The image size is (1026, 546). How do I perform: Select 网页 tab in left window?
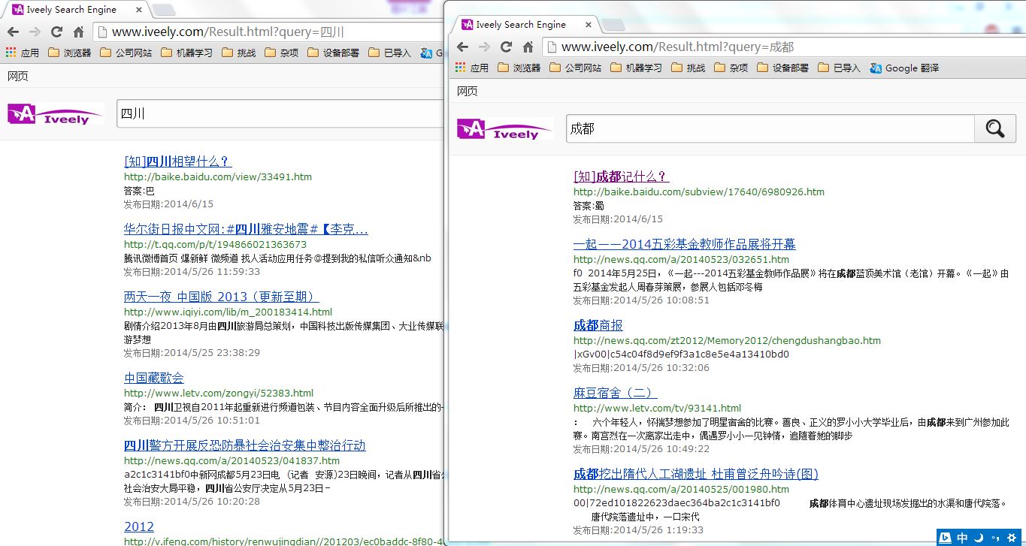(18, 76)
